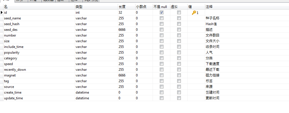
Task: Click the 小数点 column header
Action: [144, 7]
